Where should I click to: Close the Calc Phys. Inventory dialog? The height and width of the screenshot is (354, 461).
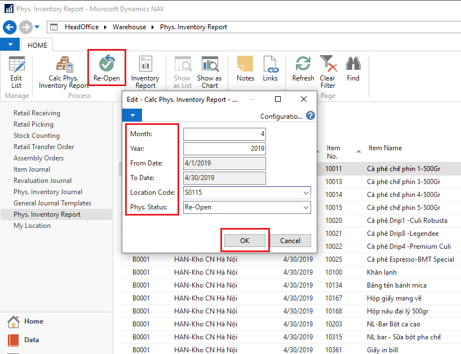click(304, 99)
